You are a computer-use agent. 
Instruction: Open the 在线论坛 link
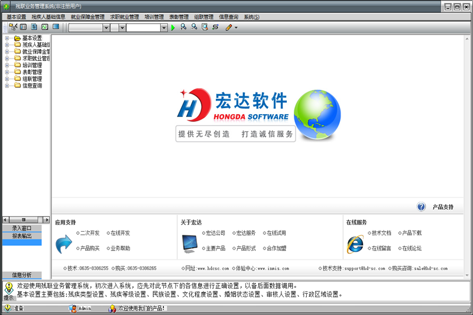(412, 248)
